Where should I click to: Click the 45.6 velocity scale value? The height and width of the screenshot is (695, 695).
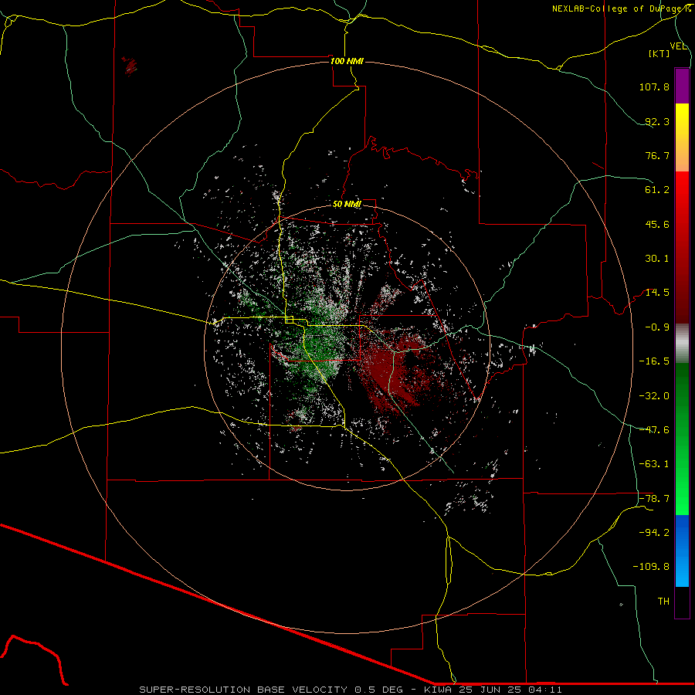pyautogui.click(x=657, y=224)
